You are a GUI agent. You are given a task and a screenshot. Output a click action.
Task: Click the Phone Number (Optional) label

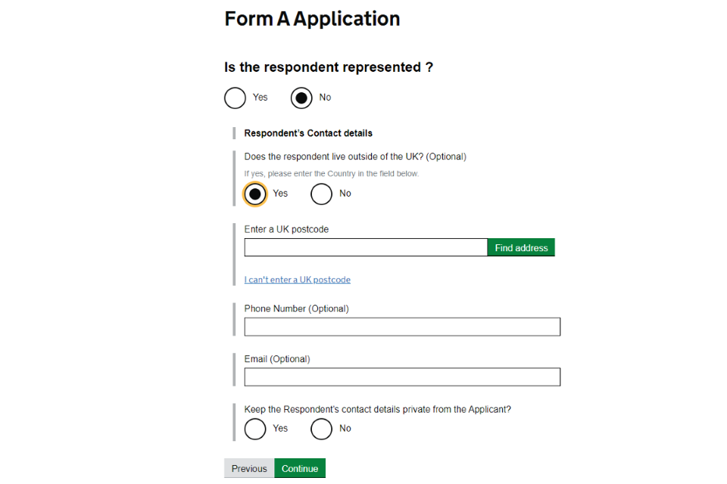point(296,309)
